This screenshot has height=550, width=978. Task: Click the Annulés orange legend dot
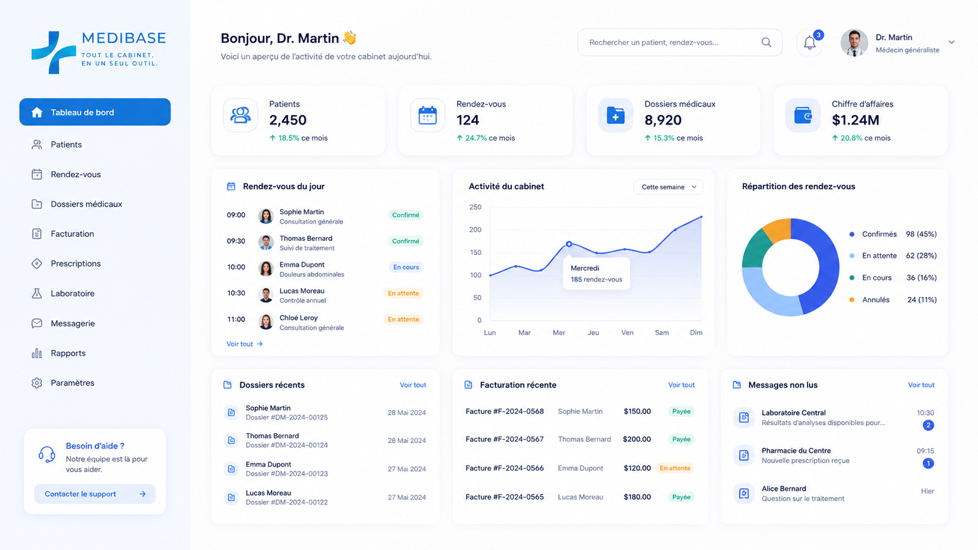852,300
